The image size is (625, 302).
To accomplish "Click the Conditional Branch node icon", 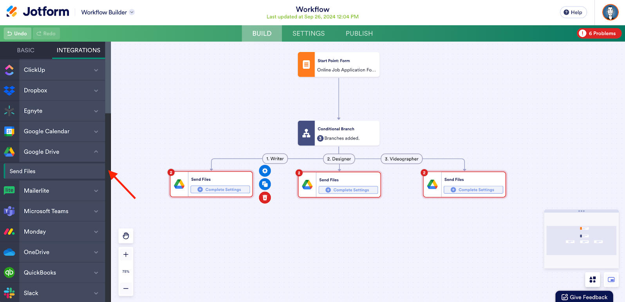I will click(306, 133).
